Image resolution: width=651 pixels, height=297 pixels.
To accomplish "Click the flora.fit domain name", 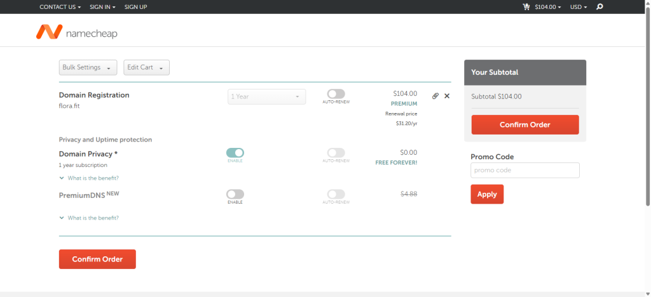I will 69,105.
